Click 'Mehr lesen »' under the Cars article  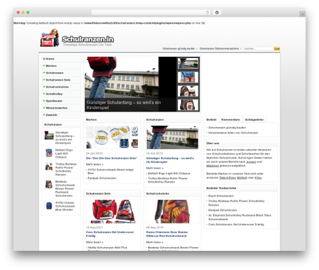point(94,242)
